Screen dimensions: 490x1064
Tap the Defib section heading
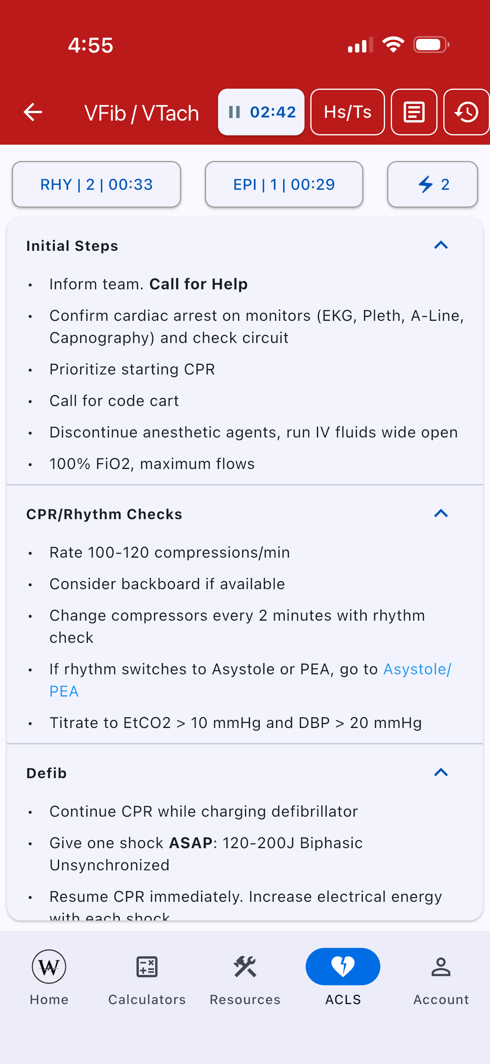tap(46, 773)
